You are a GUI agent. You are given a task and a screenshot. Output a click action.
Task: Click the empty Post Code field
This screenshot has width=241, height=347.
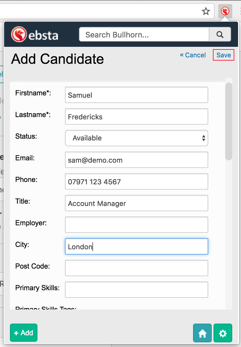(x=136, y=268)
